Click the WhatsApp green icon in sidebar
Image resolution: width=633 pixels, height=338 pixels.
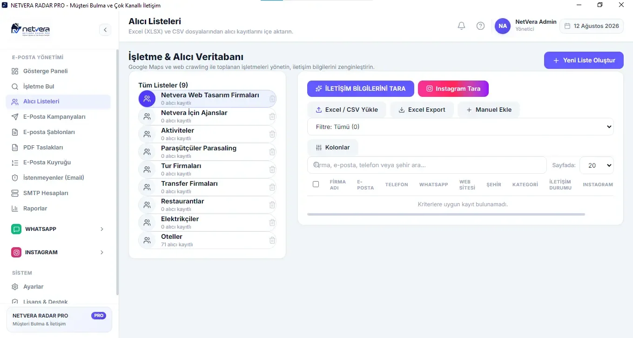17,229
